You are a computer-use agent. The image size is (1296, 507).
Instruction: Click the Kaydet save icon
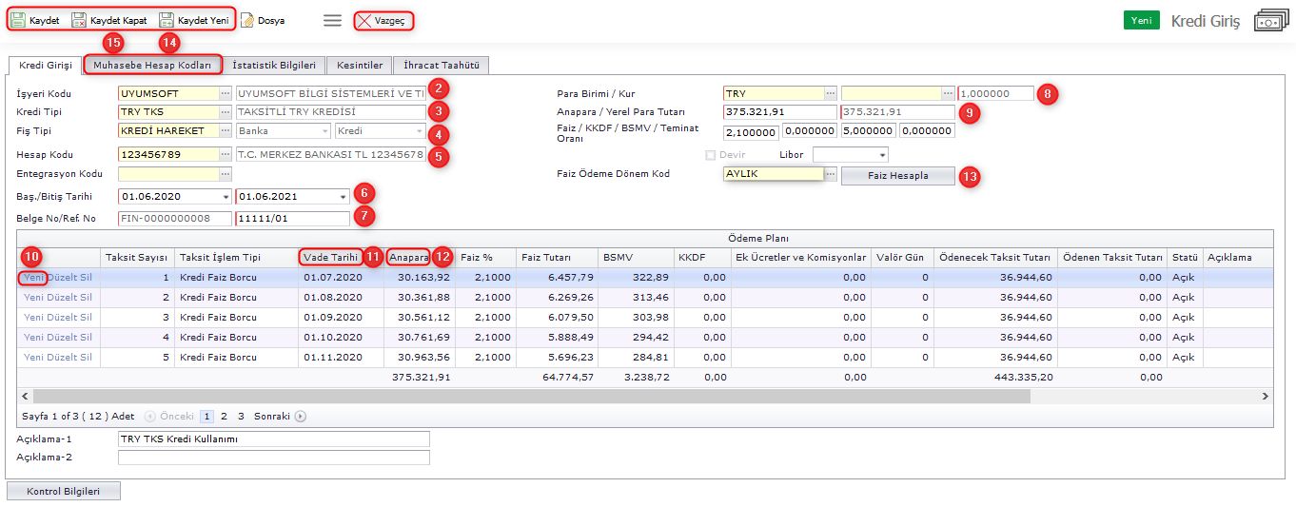pos(18,19)
